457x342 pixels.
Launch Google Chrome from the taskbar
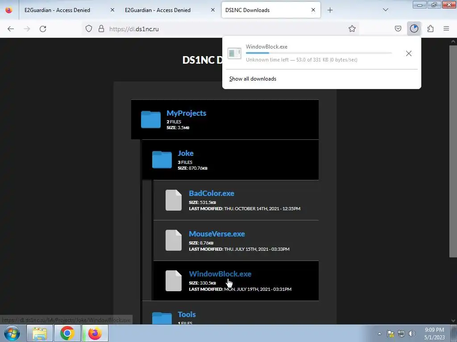[67, 333]
